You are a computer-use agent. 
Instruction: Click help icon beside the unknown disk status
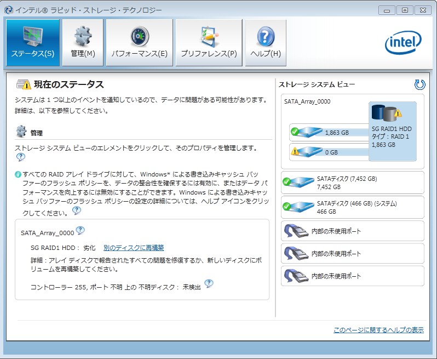pyautogui.click(x=209, y=283)
